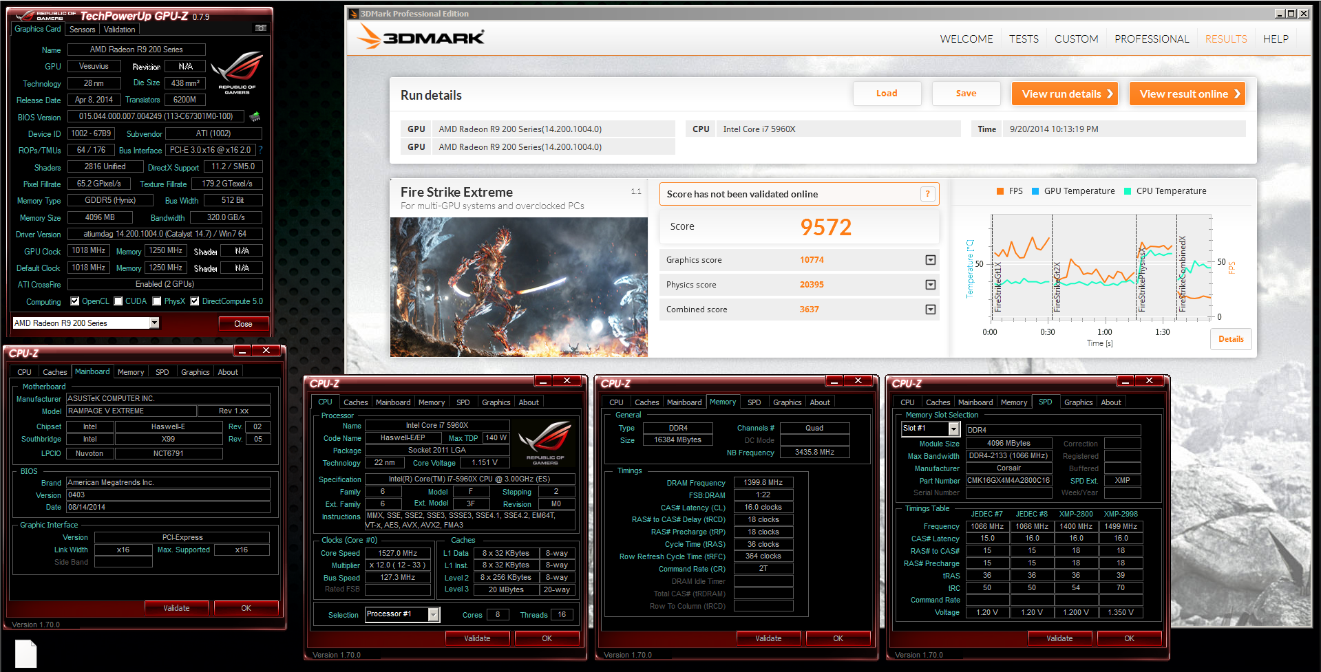The image size is (1321, 672).
Task: Open the TESTS section in 3DMark
Action: tap(1024, 39)
